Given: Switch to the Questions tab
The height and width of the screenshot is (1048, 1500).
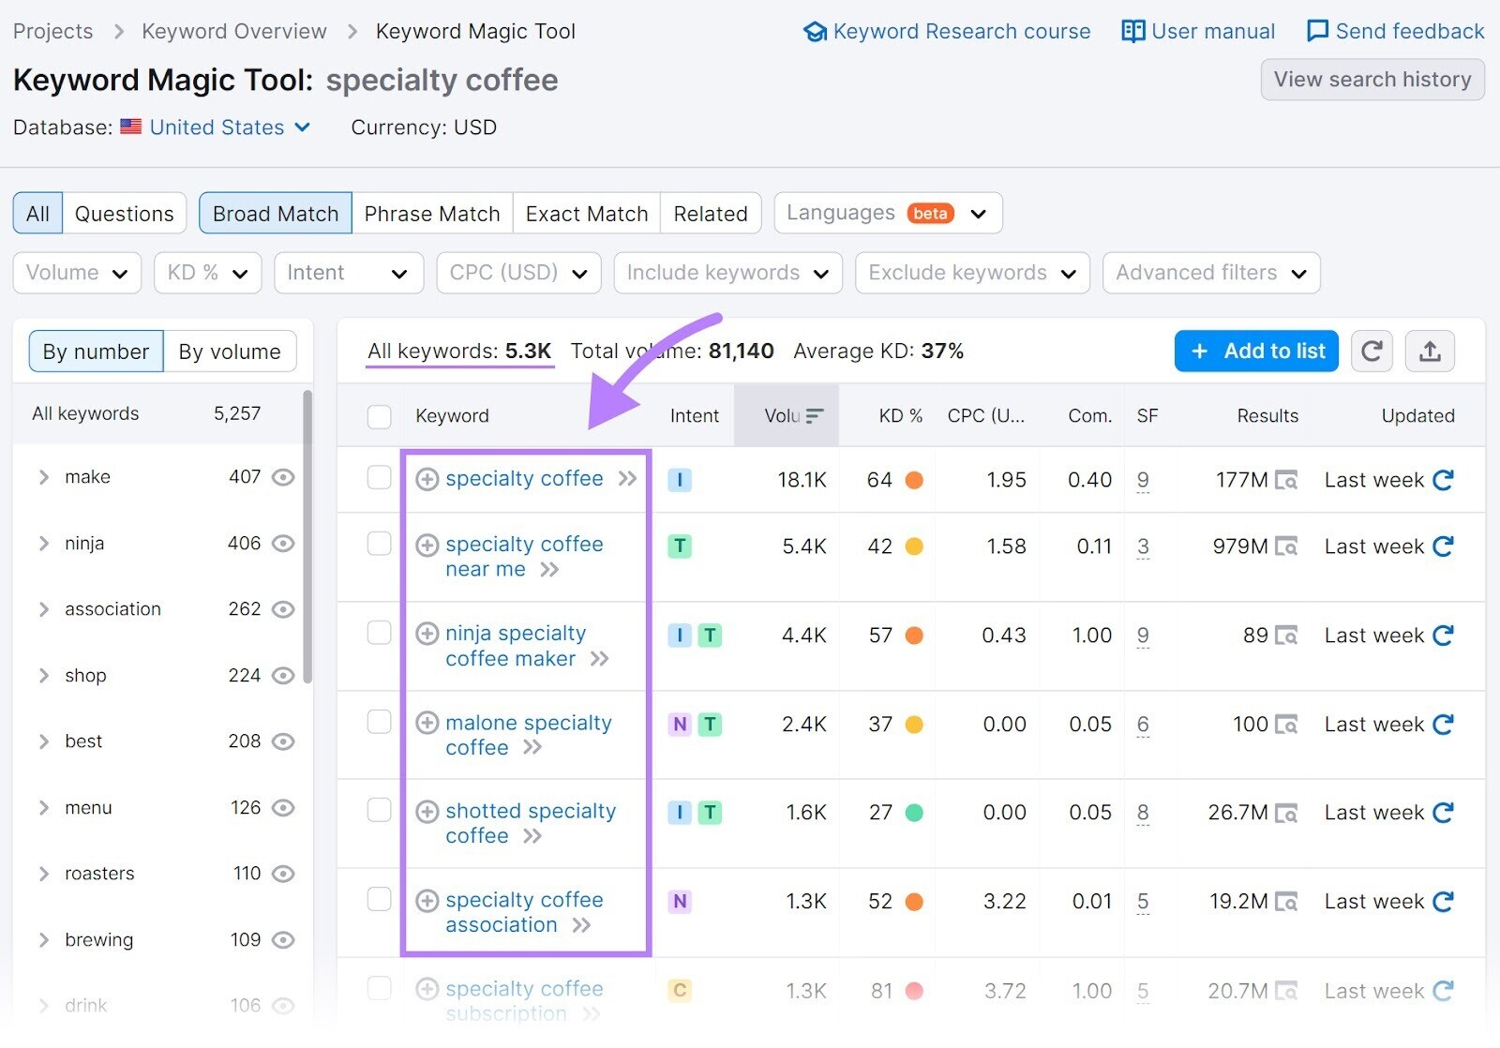Looking at the screenshot, I should [x=124, y=213].
